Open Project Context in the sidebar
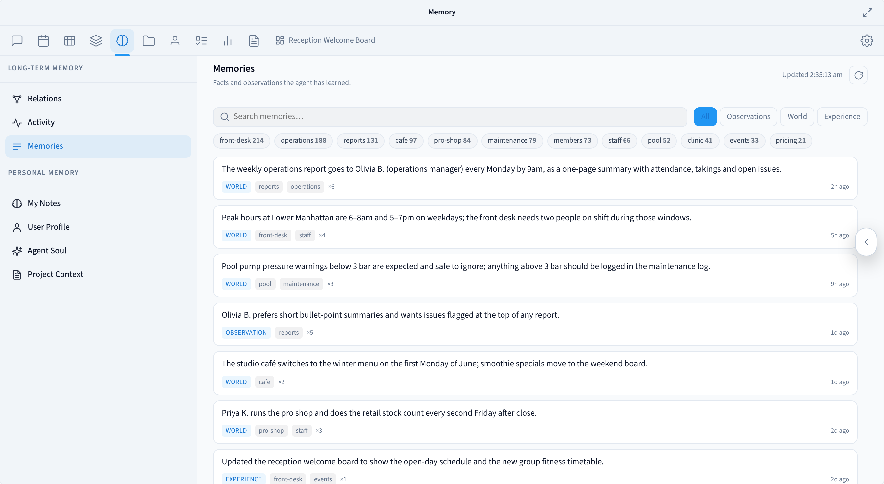 (x=98, y=275)
